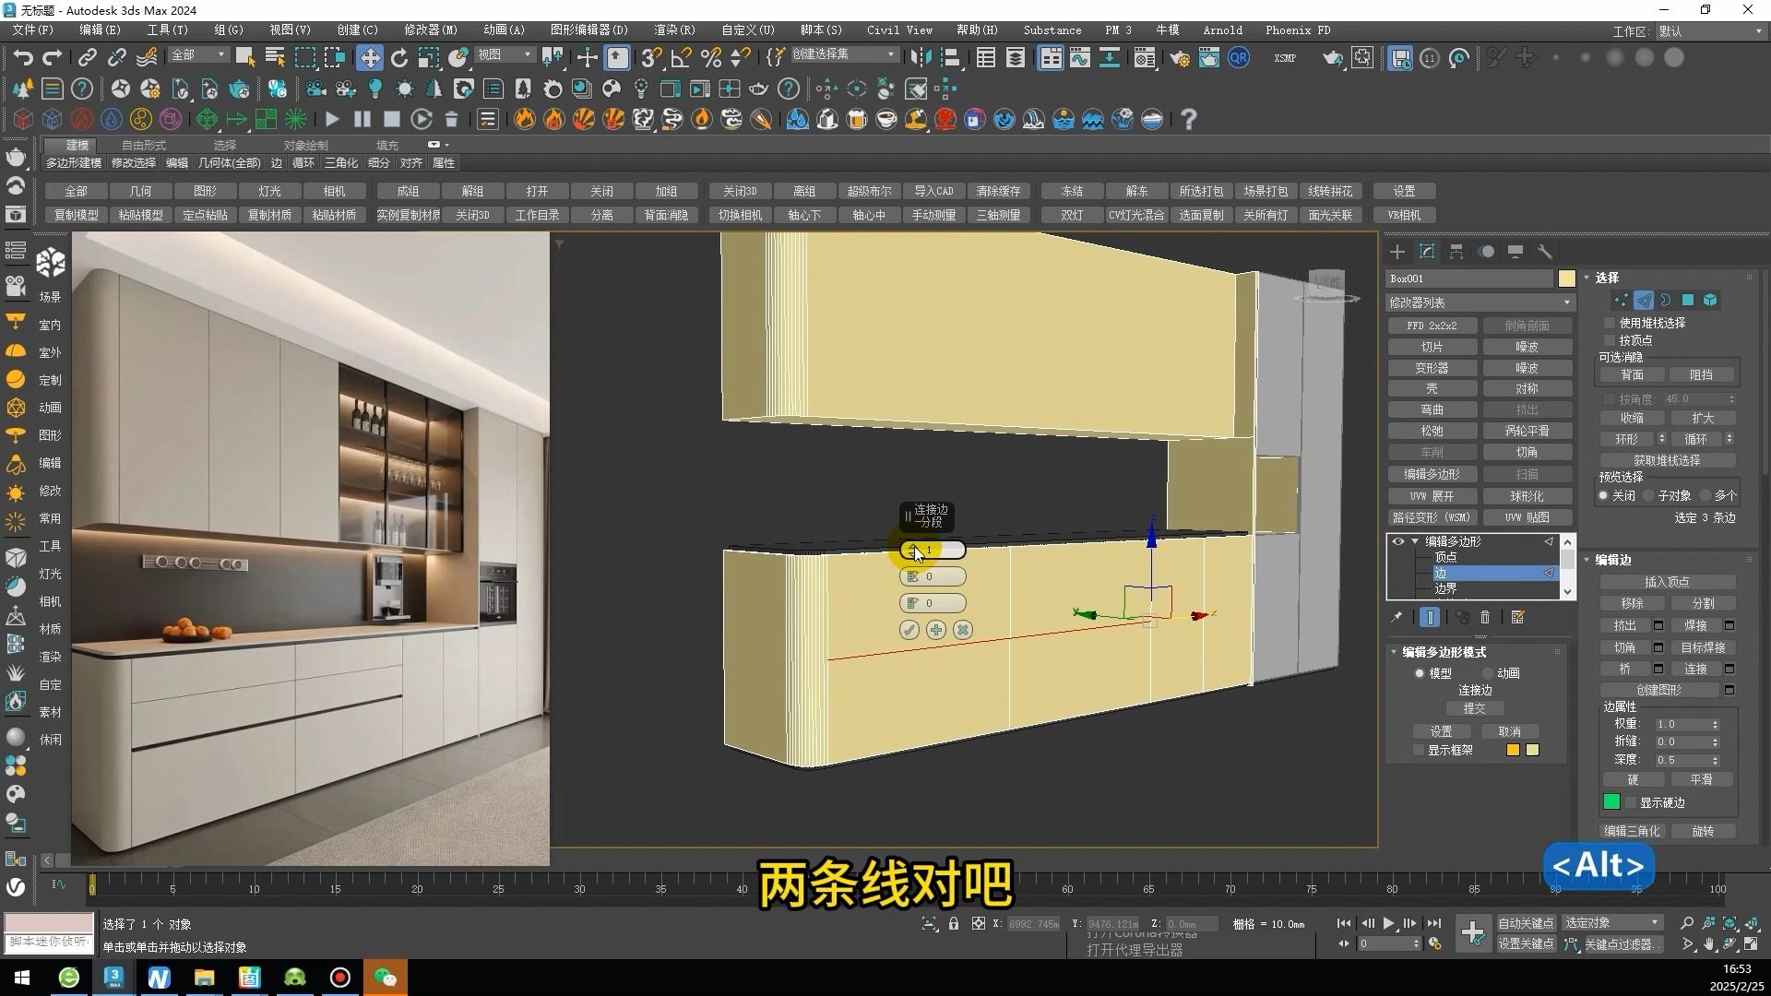Confirm the connect edges caddy with green checkmark
Image resolution: width=1771 pixels, height=996 pixels.
click(x=909, y=630)
